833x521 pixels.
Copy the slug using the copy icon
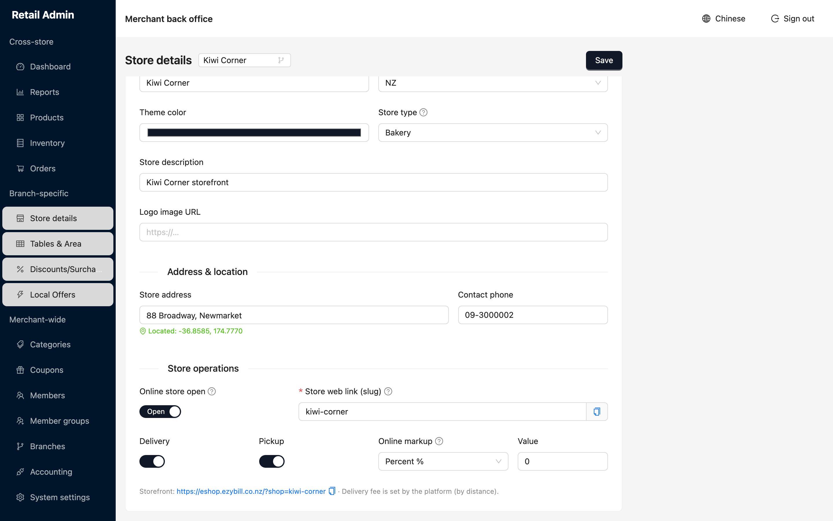(597, 411)
